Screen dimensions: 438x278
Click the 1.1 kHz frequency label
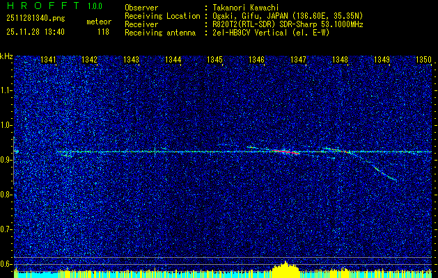click(x=5, y=90)
